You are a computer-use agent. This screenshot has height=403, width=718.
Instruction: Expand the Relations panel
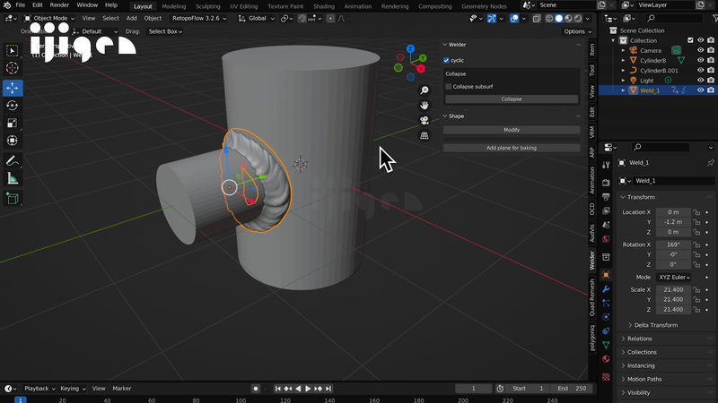(639, 339)
